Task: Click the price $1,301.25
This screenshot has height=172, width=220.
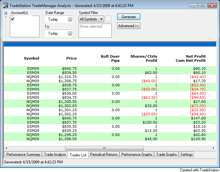Action: pyautogui.click(x=67, y=110)
